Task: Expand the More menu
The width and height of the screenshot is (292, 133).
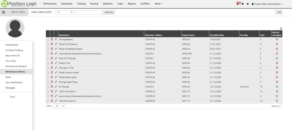Action: [158, 4]
